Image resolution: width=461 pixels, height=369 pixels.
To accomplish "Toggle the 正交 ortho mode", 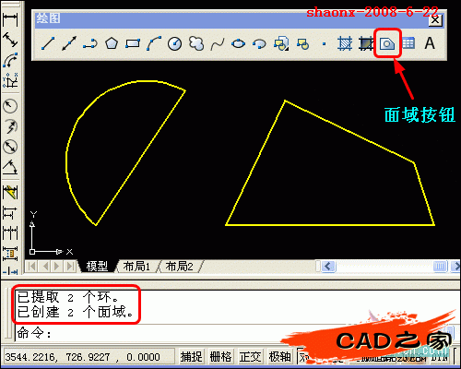I will pyautogui.click(x=250, y=357).
